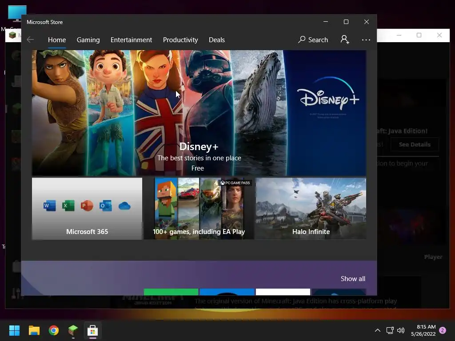This screenshot has height=341, width=455.
Task: Open the account sign-in icon
Action: tap(345, 40)
